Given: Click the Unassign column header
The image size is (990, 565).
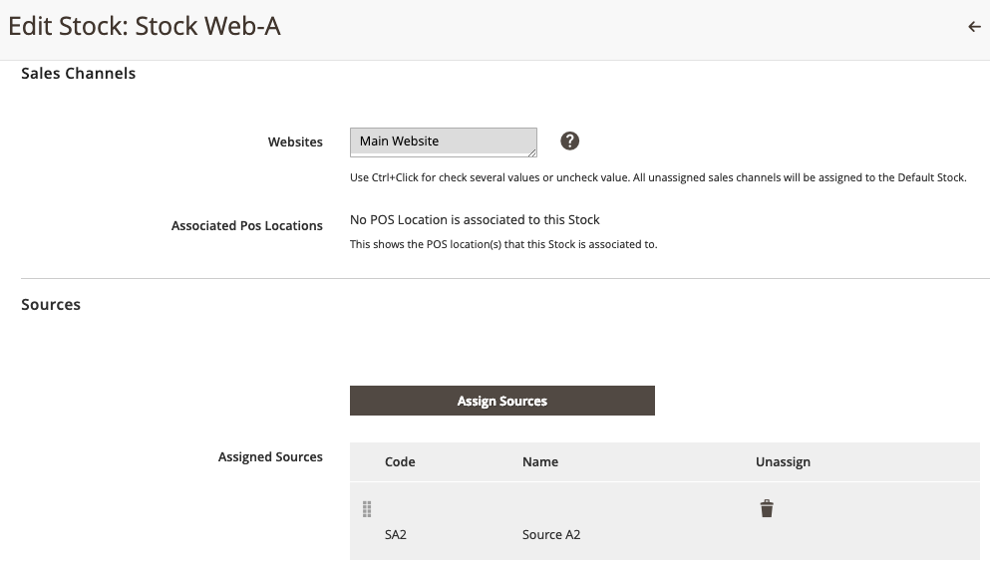Looking at the screenshot, I should pos(783,462).
